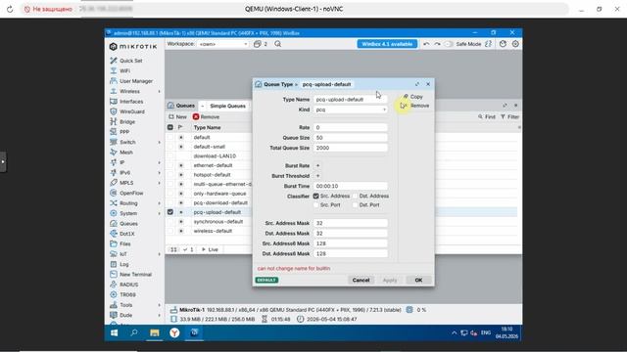Screen dimensions: 627x352
Task: Open TR069 sidebar item
Action: (127, 294)
